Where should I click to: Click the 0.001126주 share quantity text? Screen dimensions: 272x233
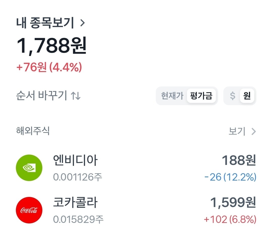point(78,177)
